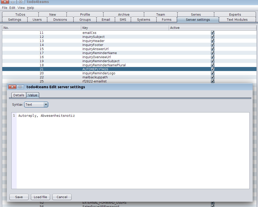Uncheck Active for InquiryFooter

click(213, 45)
